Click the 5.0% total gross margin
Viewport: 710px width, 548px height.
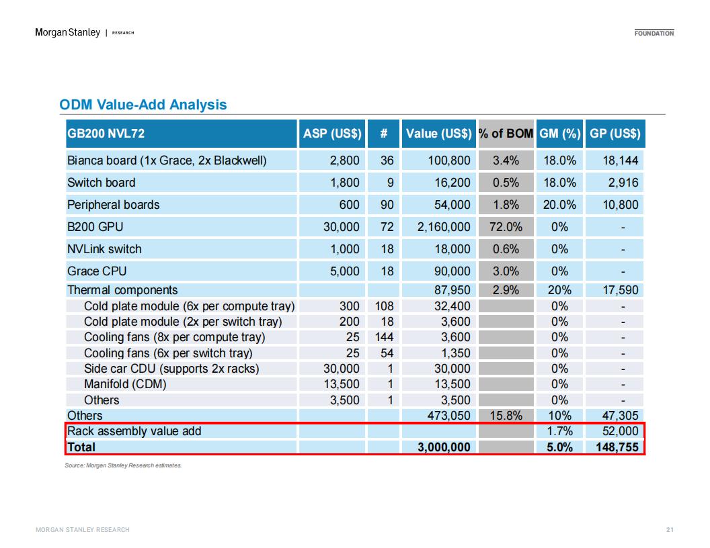pyautogui.click(x=559, y=447)
